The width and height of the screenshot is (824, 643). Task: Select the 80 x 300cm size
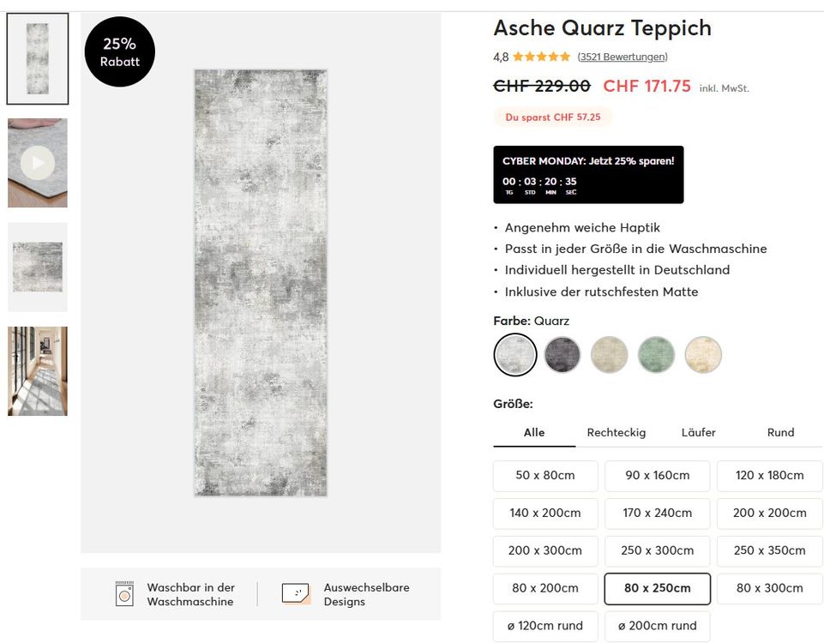(x=769, y=588)
